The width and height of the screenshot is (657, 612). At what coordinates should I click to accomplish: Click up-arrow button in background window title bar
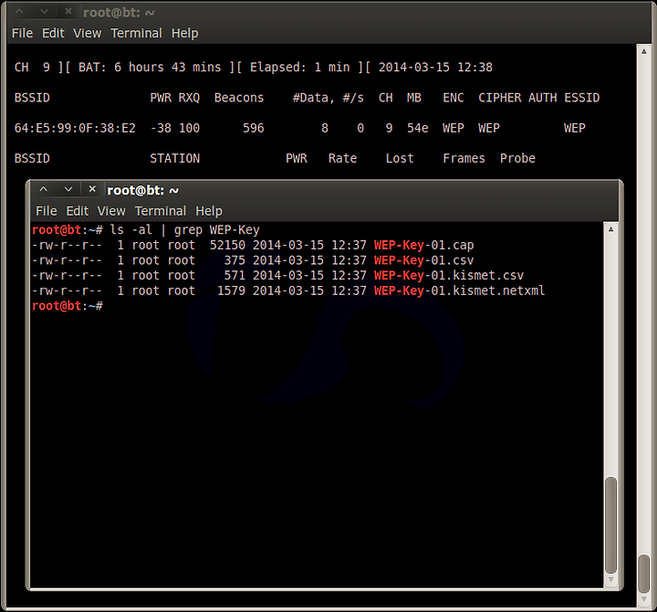click(x=19, y=12)
